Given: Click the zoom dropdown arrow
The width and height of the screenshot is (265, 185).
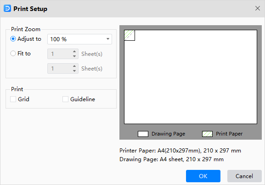Looking at the screenshot, I should tap(108, 39).
